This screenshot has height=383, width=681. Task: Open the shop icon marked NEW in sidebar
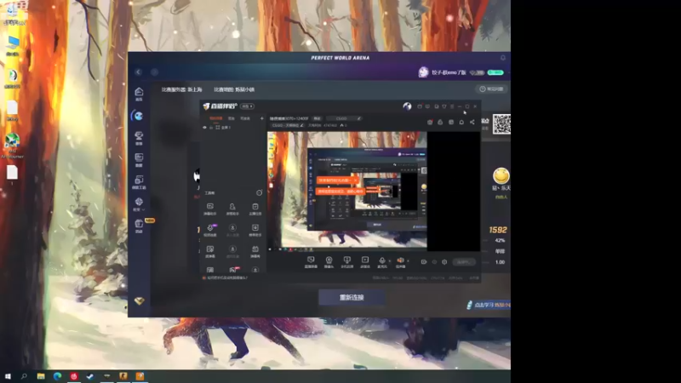tap(139, 226)
